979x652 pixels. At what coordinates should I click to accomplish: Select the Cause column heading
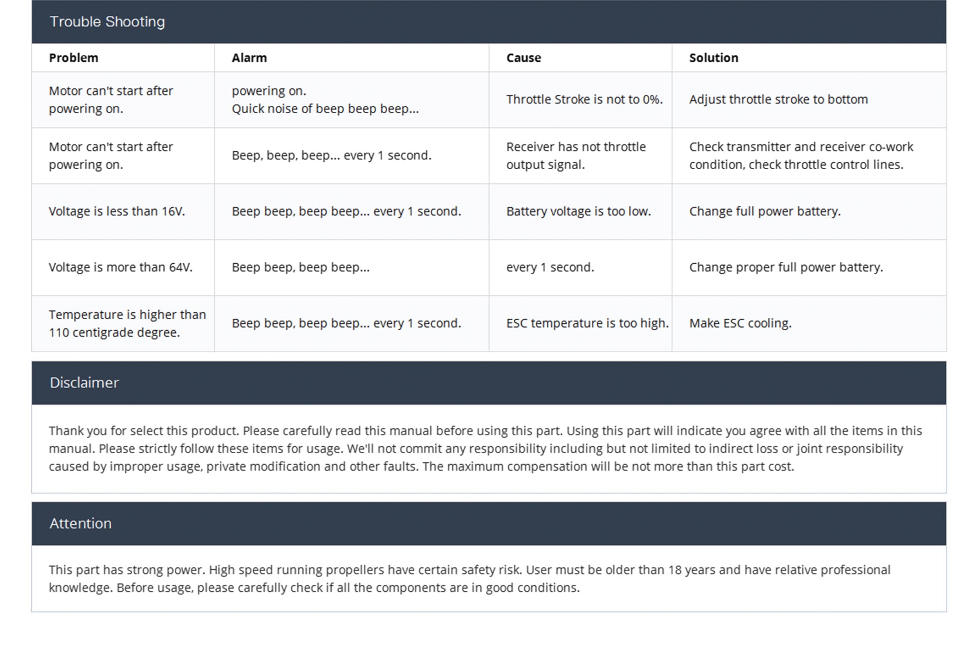point(524,58)
